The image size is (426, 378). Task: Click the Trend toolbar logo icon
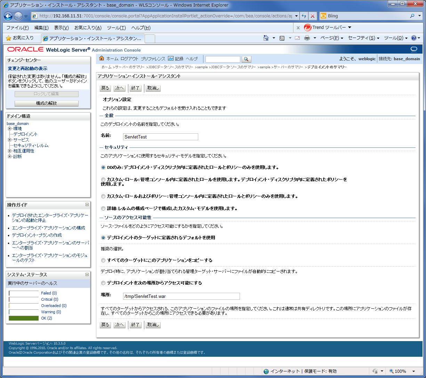pyautogui.click(x=307, y=27)
